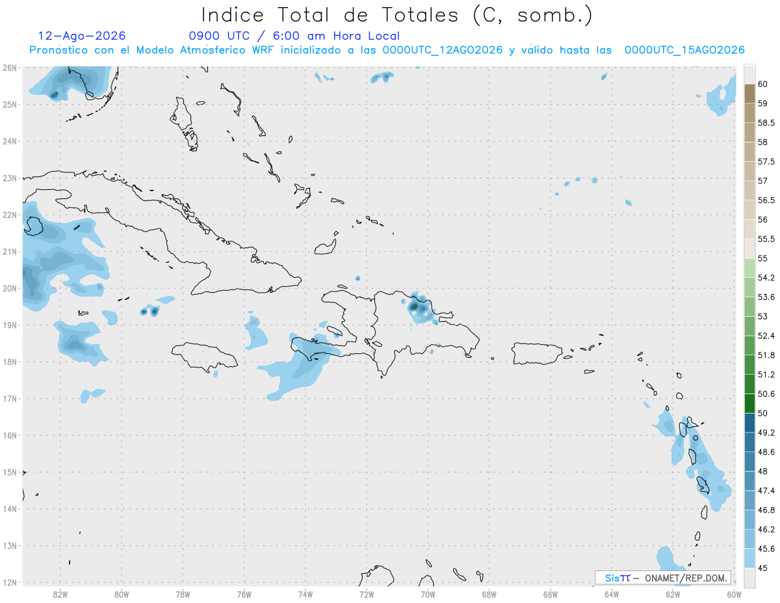Click the colorbar value label 52.4
Image resolution: width=780 pixels, height=603 pixels.
click(x=766, y=336)
